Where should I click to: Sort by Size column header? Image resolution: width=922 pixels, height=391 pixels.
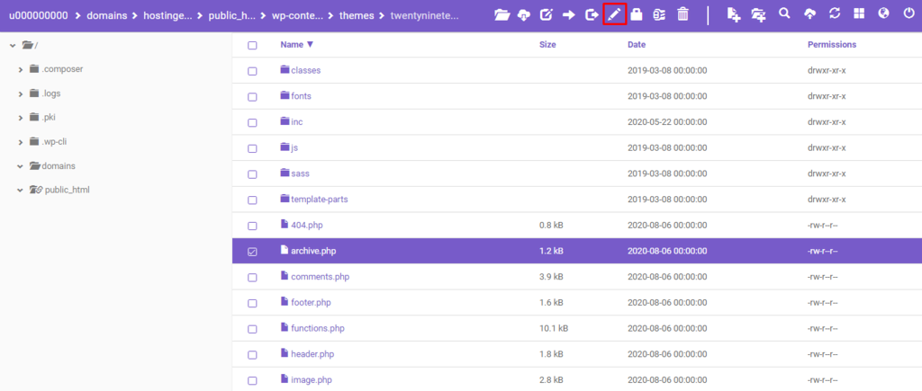(x=547, y=45)
